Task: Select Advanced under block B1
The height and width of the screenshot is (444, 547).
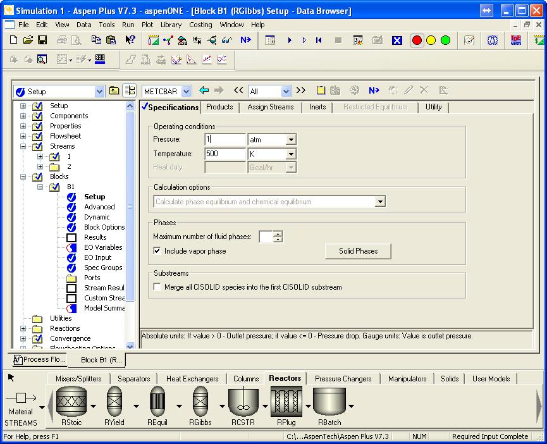Action: (99, 207)
